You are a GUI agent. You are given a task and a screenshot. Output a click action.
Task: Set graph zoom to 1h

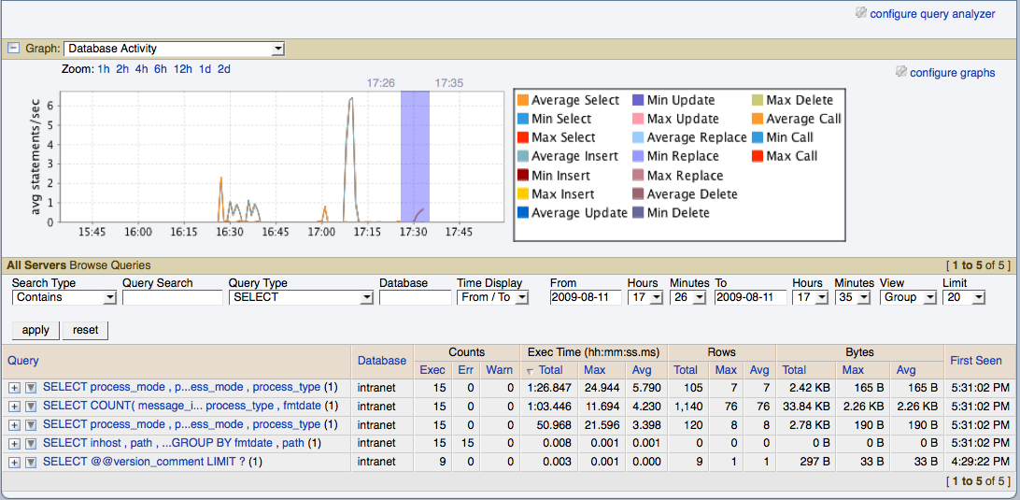click(x=104, y=69)
